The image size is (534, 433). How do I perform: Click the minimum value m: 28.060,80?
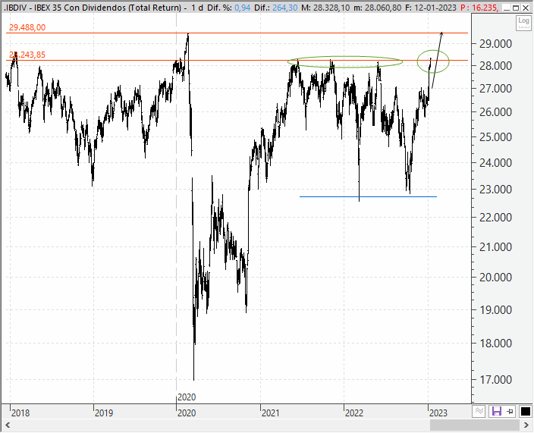click(377, 7)
